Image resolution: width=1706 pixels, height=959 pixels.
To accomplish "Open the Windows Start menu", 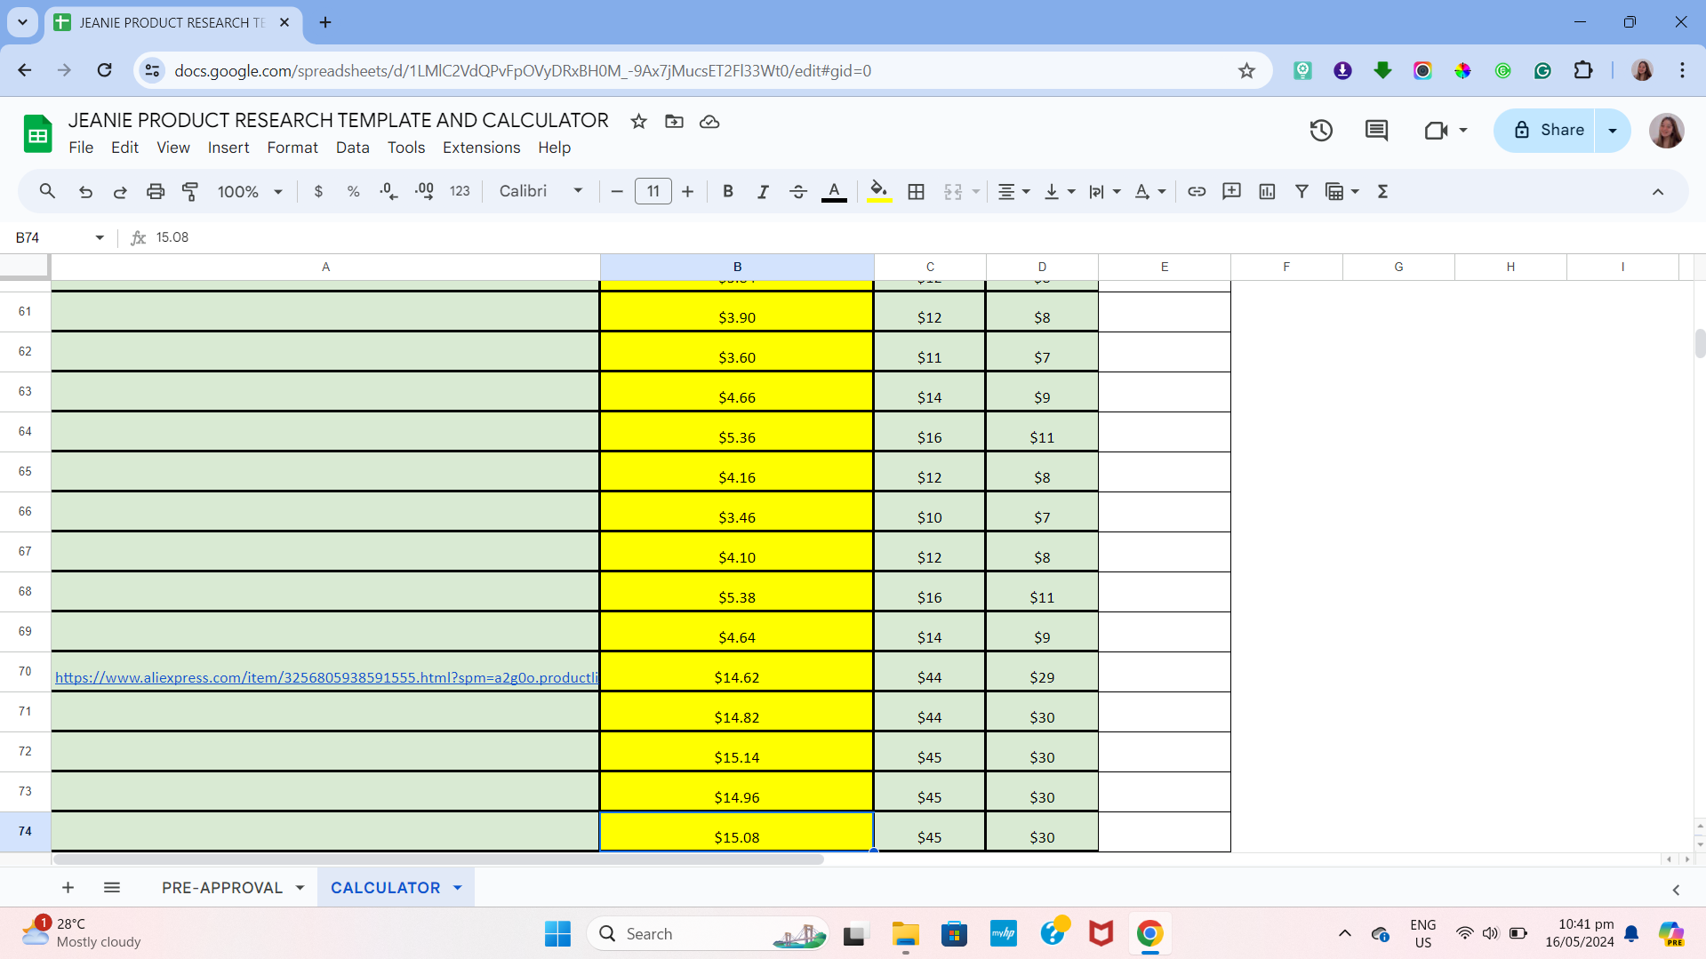I will coord(557,933).
